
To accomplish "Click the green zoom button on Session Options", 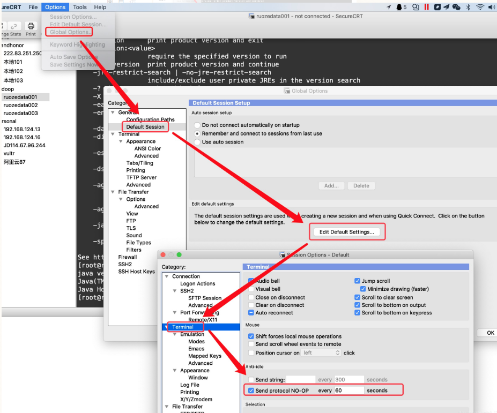I will tap(179, 255).
